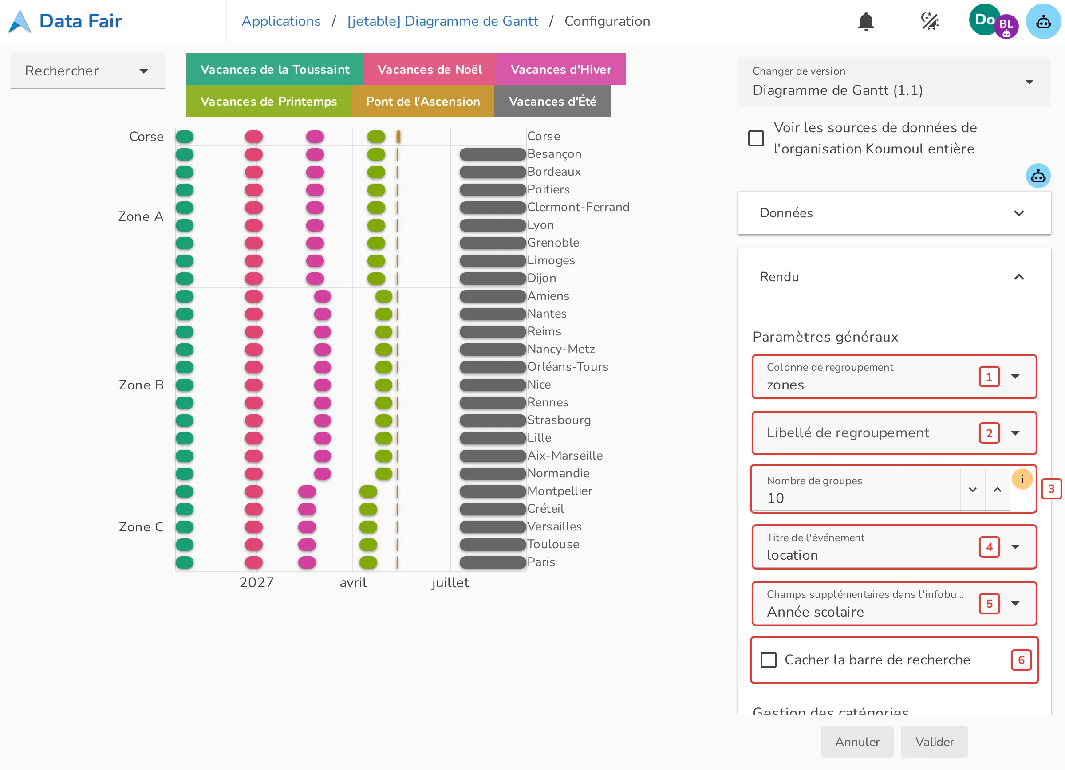Increase Nombre de groupes value

tap(998, 490)
